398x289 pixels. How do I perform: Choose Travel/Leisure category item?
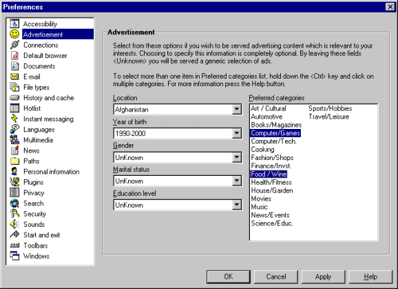328,117
